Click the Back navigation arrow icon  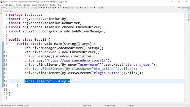pyautogui.click(x=92, y=8)
